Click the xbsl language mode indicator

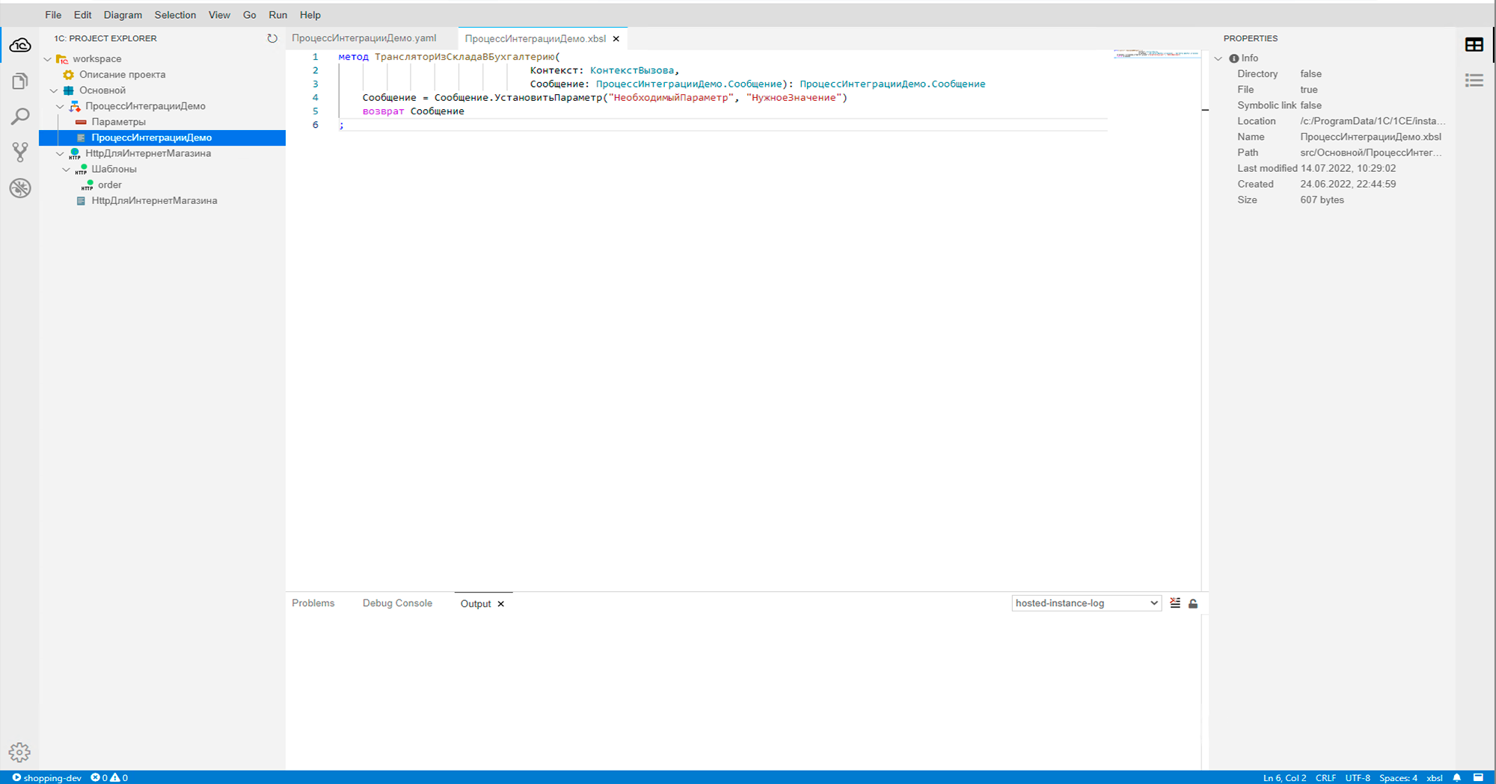(x=1434, y=777)
